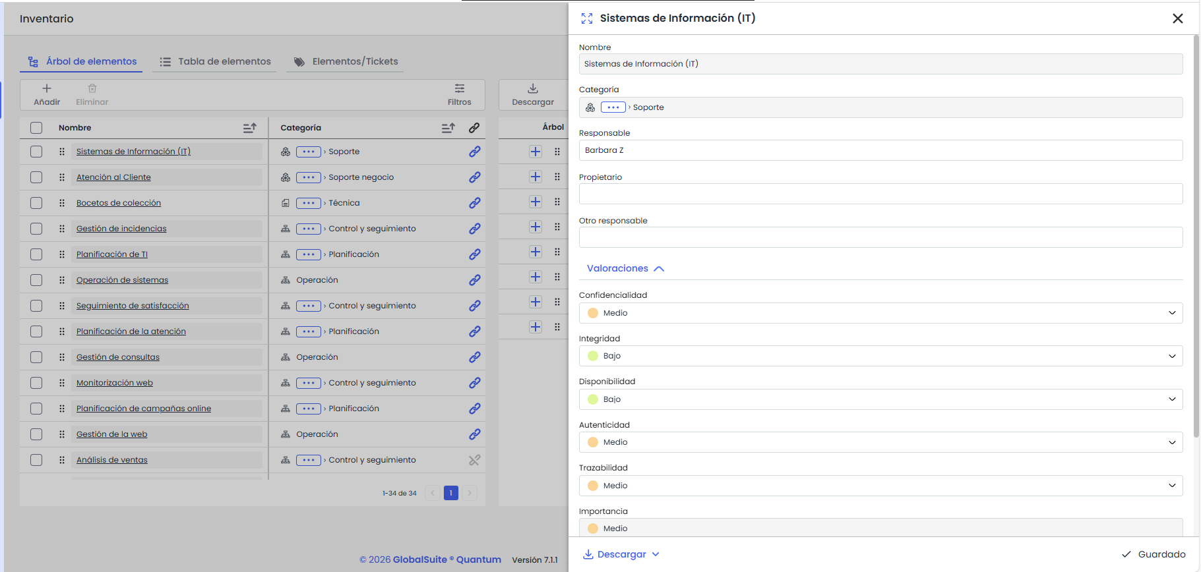Click the expand fullscreen icon beside panel title
The image size is (1201, 572).
coord(586,18)
